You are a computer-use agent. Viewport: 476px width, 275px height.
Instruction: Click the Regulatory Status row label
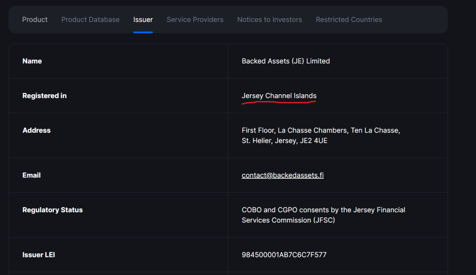point(53,210)
